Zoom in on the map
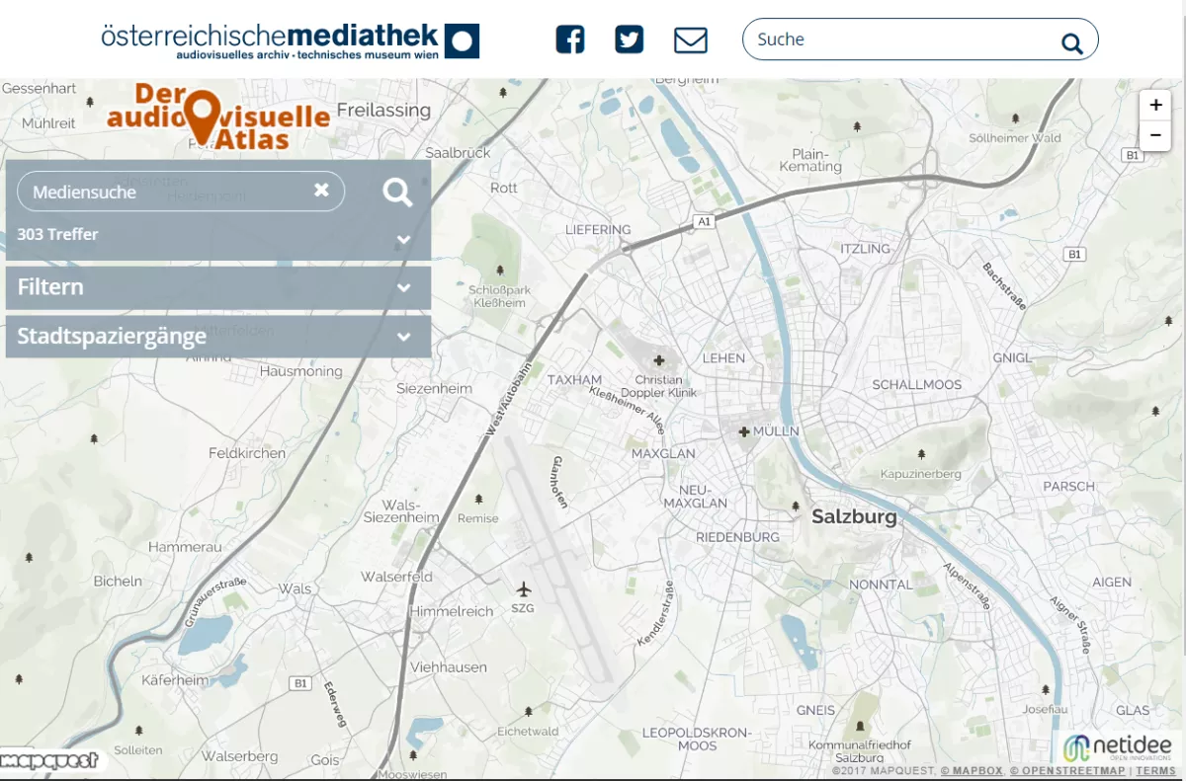 (x=1154, y=105)
